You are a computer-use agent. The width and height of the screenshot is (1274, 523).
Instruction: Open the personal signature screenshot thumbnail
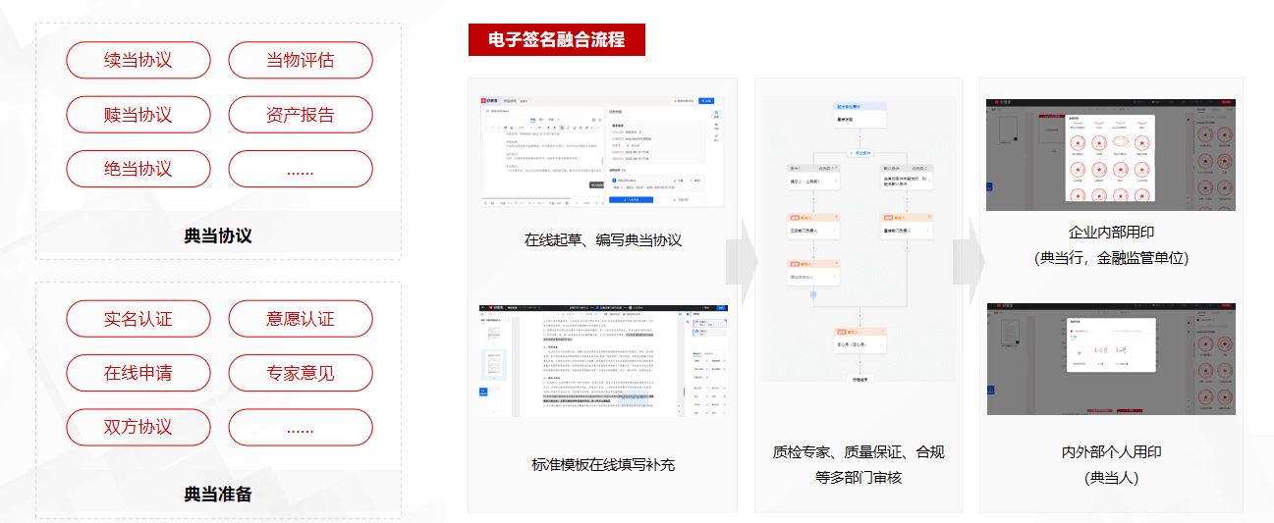click(x=1111, y=358)
